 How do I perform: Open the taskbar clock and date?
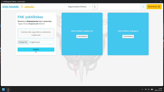[158, 89]
